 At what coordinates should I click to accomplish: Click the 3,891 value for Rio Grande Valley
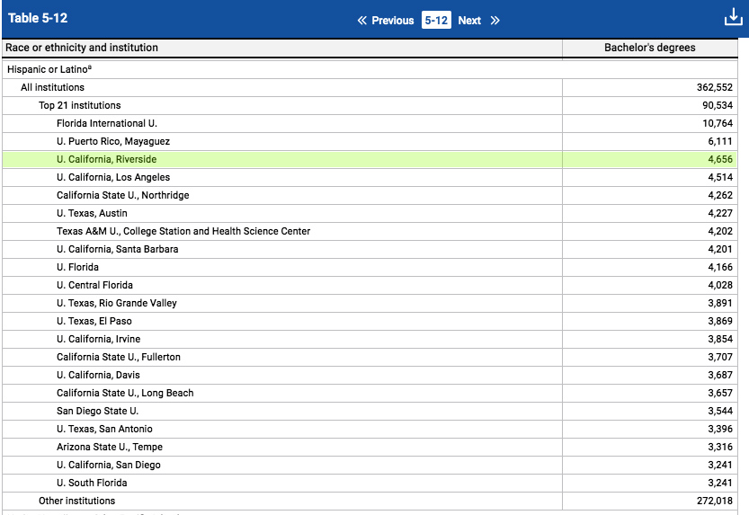tap(720, 304)
